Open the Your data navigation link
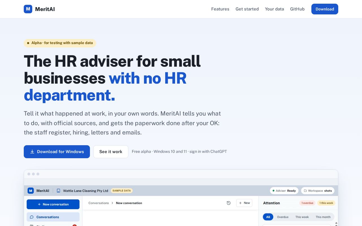Viewport: 362px width, 226px height. click(274, 9)
